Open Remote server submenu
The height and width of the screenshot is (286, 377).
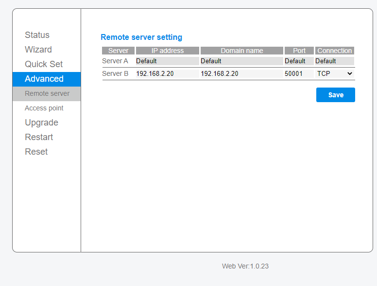click(x=47, y=94)
